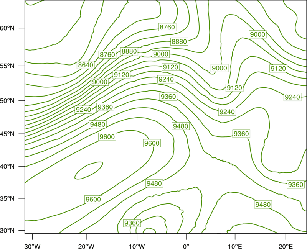Click the 8760 label beside the 8640 label
The height and width of the screenshot is (249, 307).
tap(107, 54)
